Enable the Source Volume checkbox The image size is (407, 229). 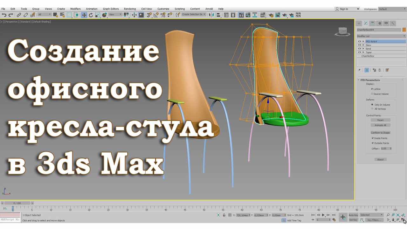point(372,94)
